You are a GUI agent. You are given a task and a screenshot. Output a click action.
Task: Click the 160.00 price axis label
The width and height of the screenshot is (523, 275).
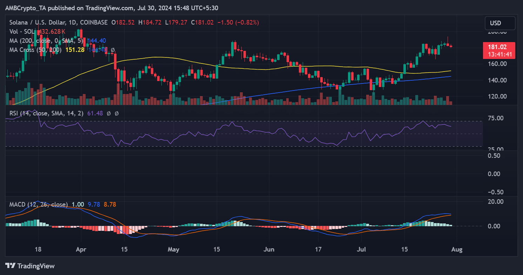[x=497, y=64]
